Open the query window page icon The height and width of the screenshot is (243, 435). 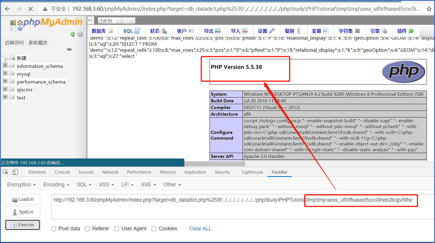point(12,28)
